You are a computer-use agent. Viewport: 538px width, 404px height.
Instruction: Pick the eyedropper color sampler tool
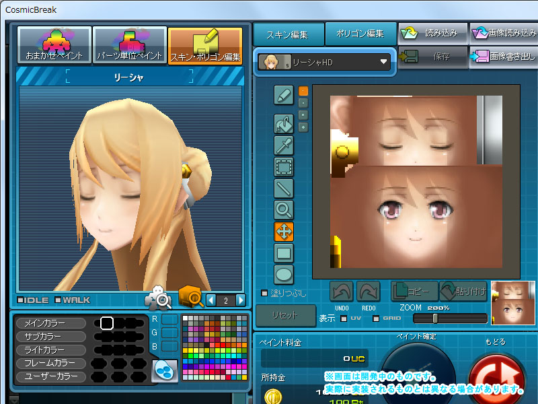click(284, 145)
